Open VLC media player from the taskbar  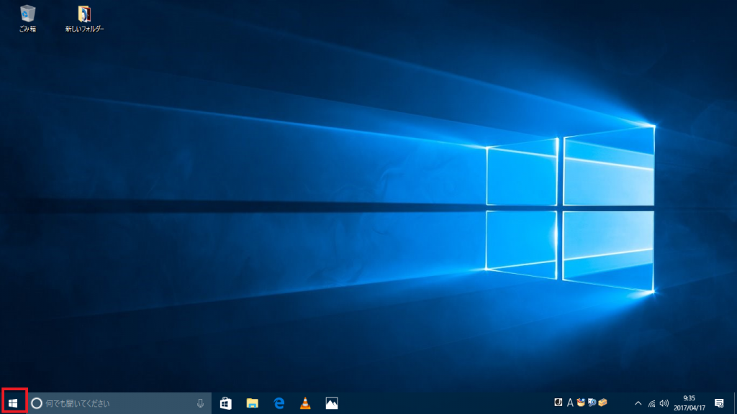[x=305, y=405]
